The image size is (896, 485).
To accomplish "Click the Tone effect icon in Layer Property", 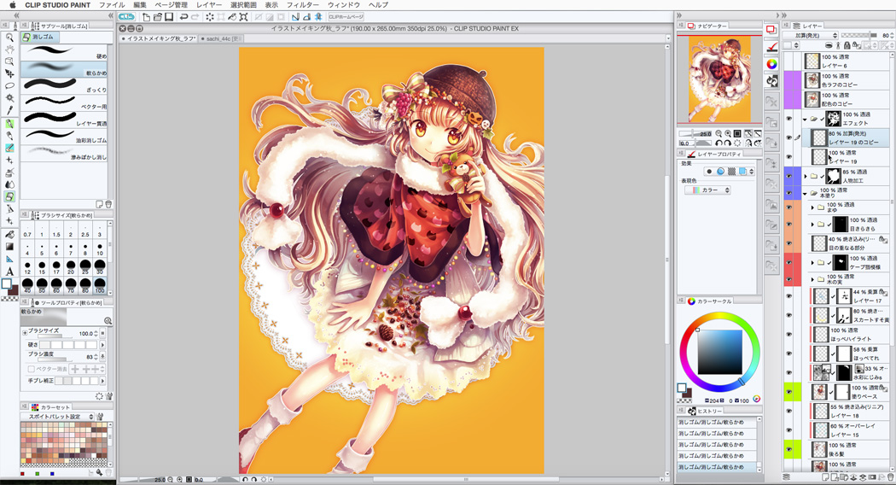I will (x=731, y=172).
